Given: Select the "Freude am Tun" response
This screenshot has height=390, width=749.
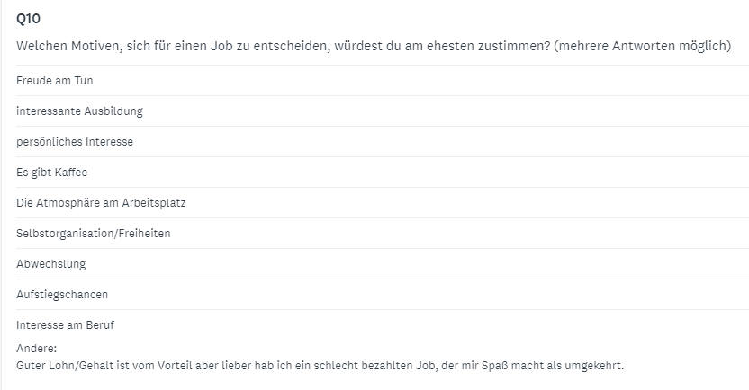Looking at the screenshot, I should [x=55, y=81].
